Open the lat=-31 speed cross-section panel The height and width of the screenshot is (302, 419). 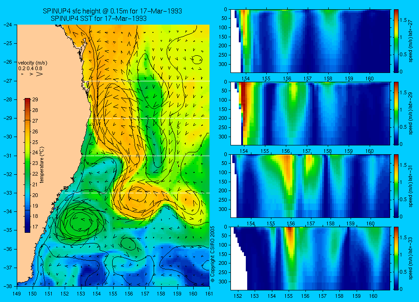point(310,186)
